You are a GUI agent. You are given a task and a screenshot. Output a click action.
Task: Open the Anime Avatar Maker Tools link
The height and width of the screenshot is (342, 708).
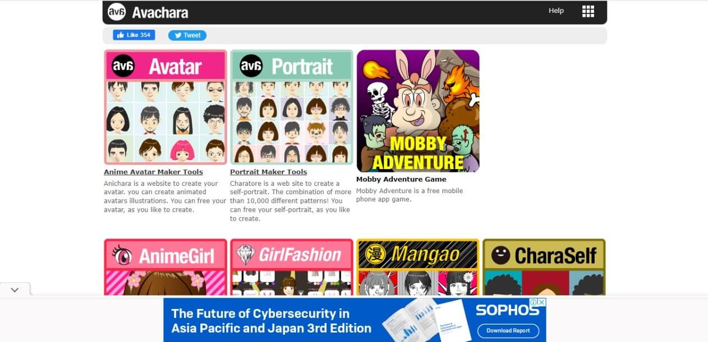[153, 172]
